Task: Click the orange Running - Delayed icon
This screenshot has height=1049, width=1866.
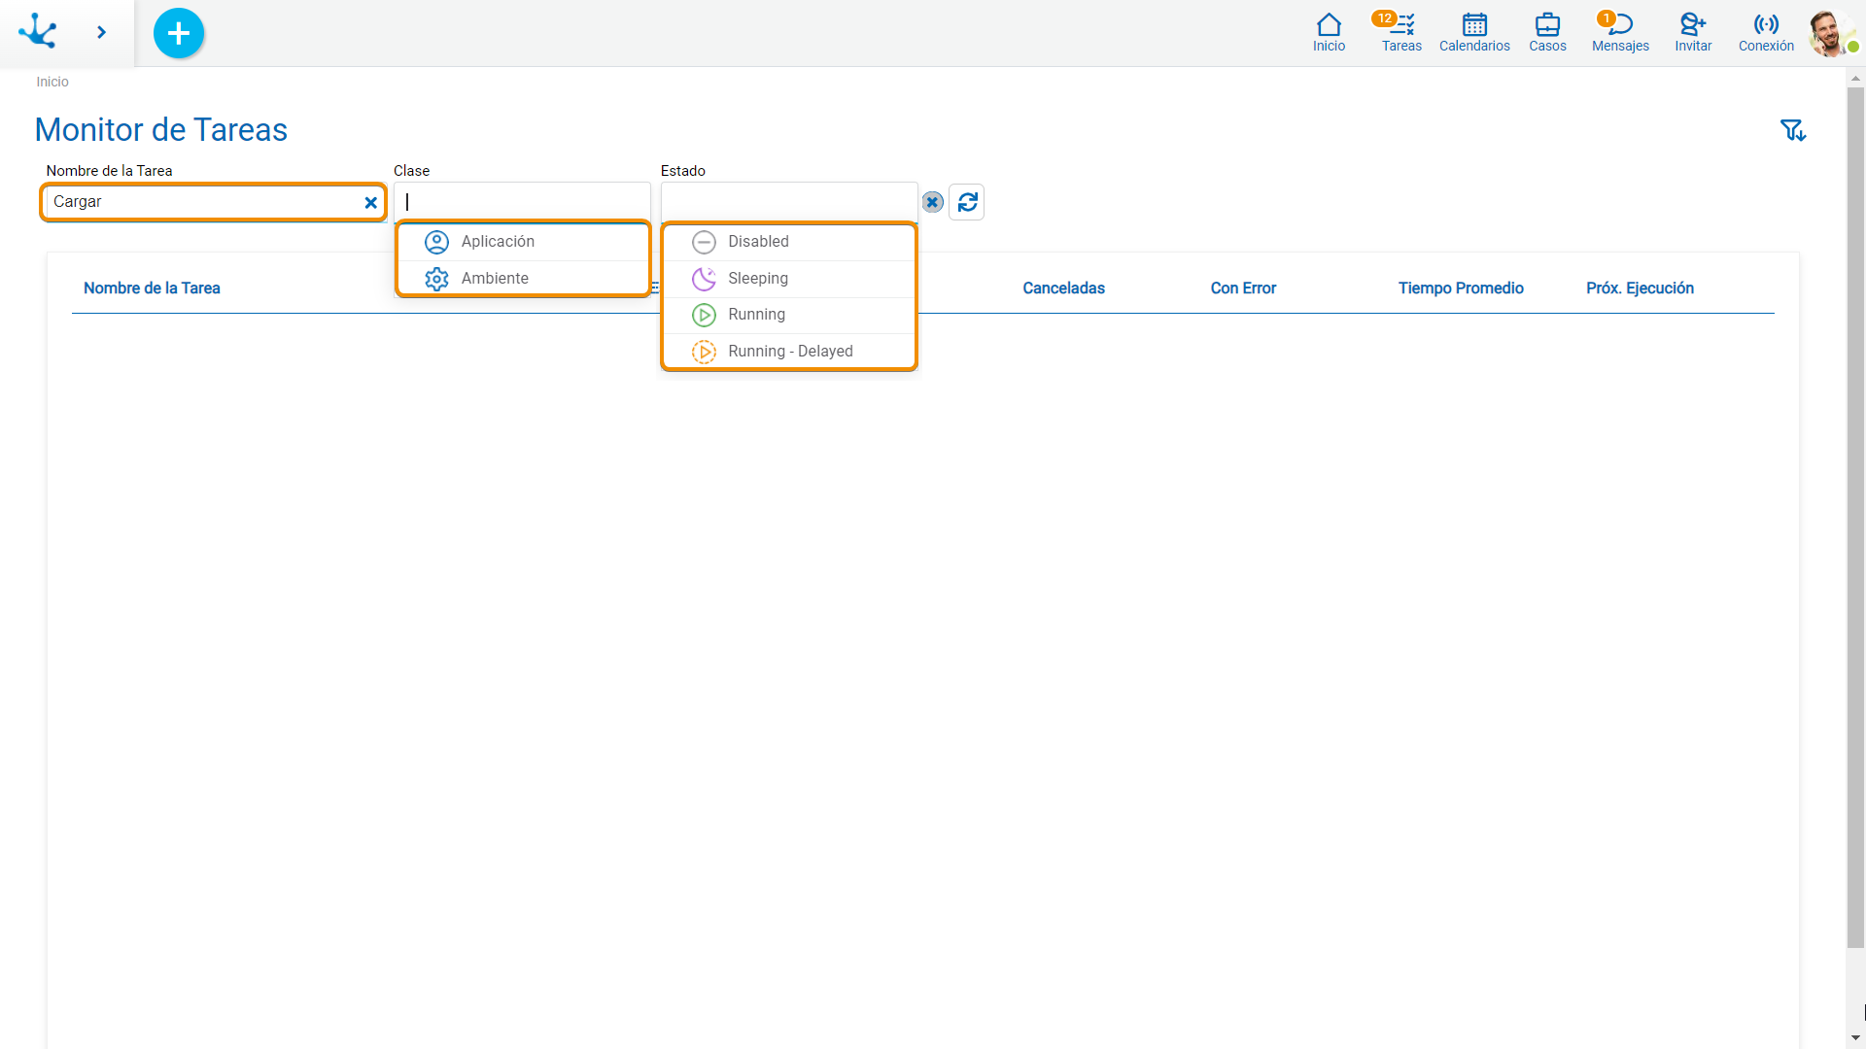Action: (704, 352)
